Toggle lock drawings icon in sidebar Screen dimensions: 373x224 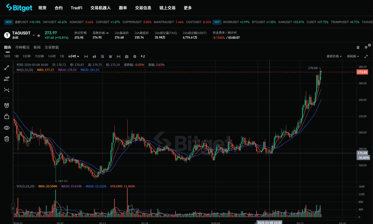pos(7,117)
